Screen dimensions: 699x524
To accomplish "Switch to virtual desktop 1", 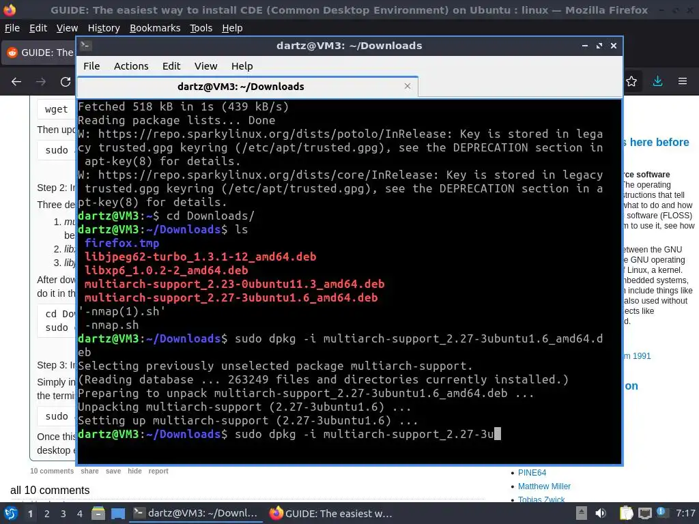I will [30, 513].
